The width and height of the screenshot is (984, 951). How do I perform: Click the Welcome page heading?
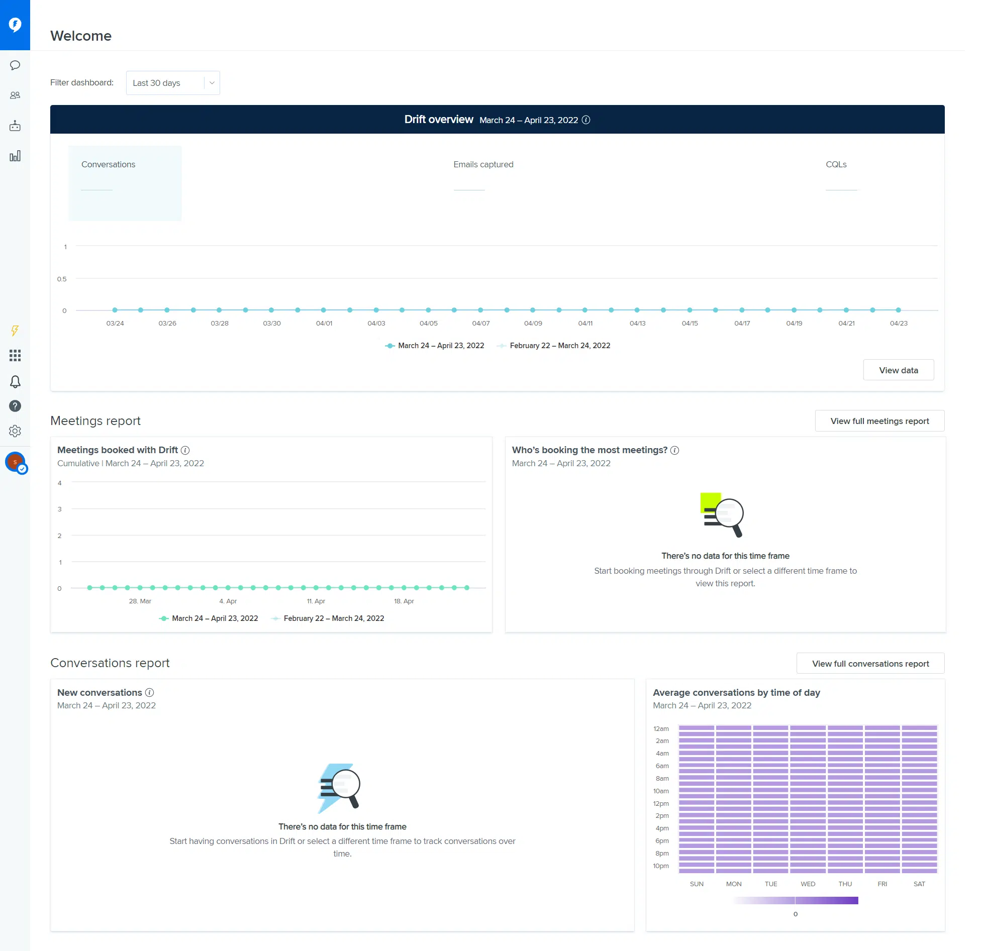(81, 36)
